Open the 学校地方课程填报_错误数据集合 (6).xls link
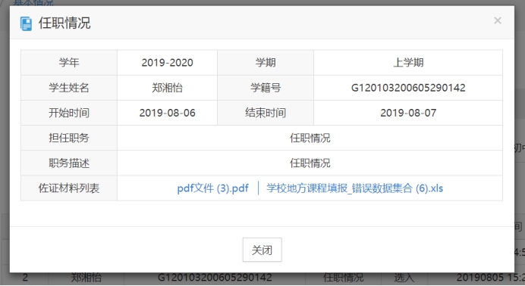This screenshot has width=525, height=286. (x=354, y=188)
